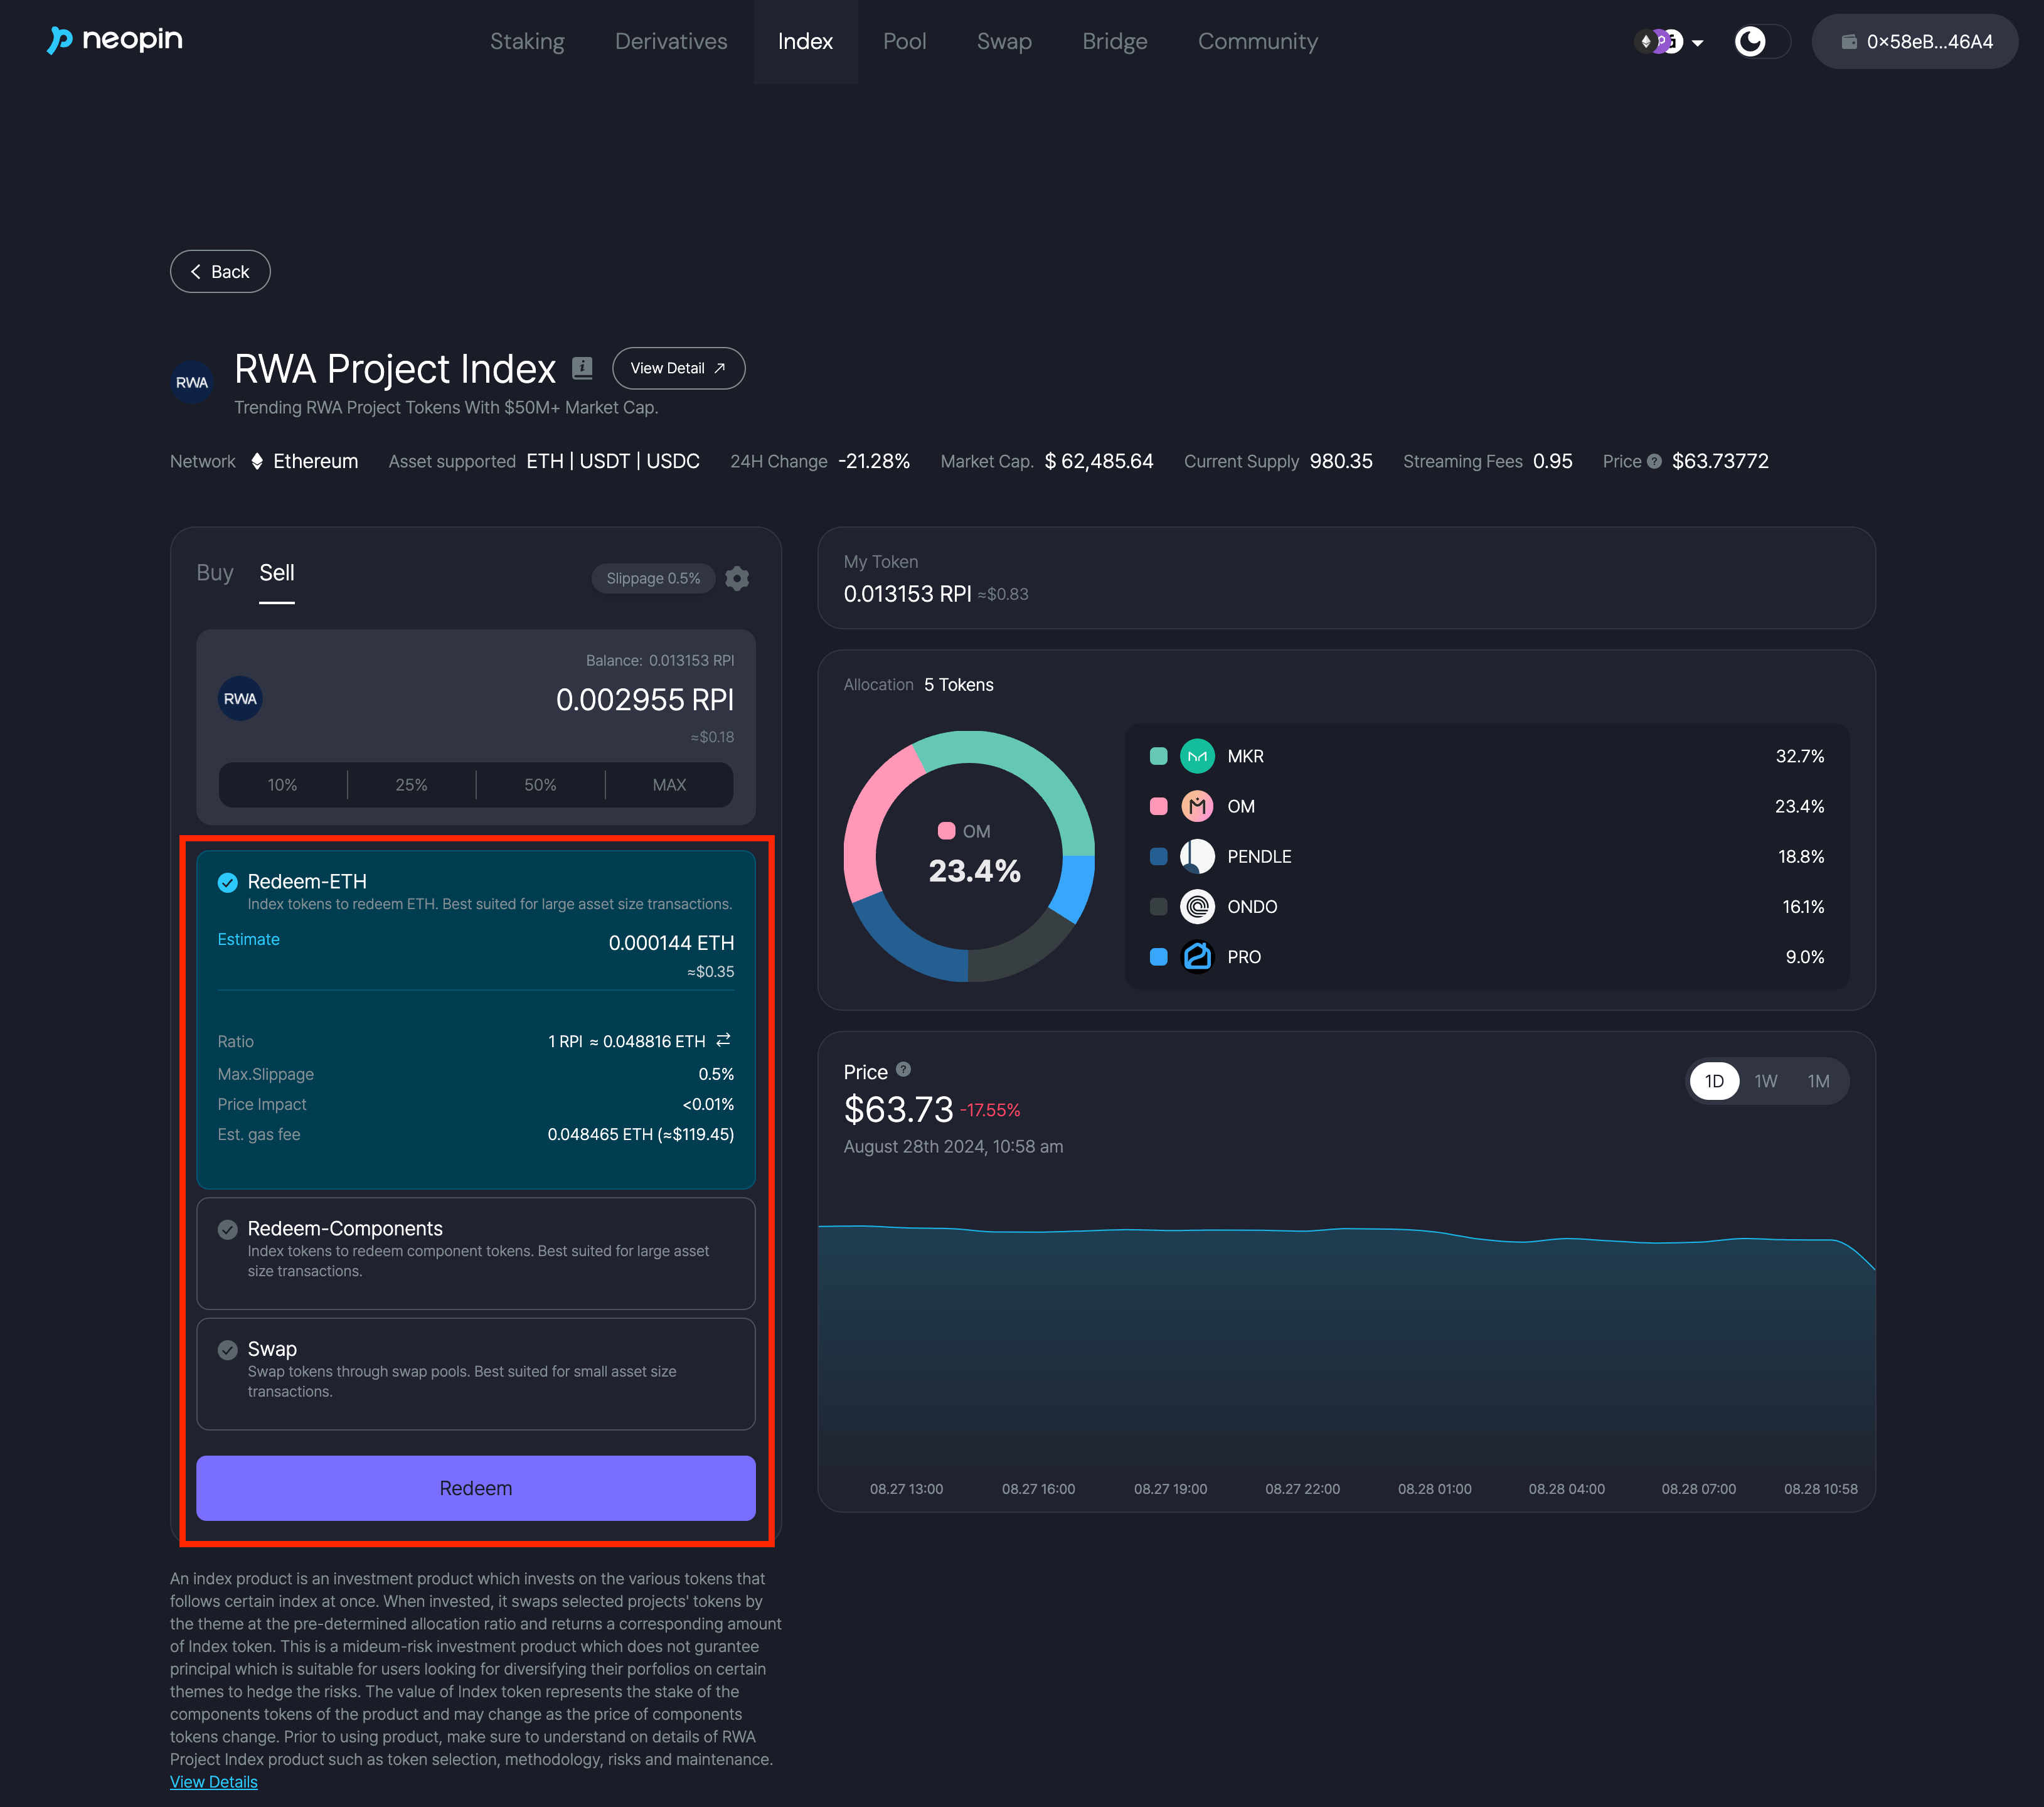Click the swap ratio direction icon
This screenshot has height=1807, width=2044.
(x=724, y=1040)
